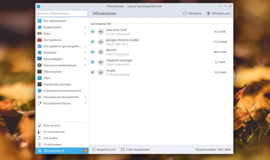
Task: Expand the Инструменты для разработки chevron
Action: coord(85,46)
